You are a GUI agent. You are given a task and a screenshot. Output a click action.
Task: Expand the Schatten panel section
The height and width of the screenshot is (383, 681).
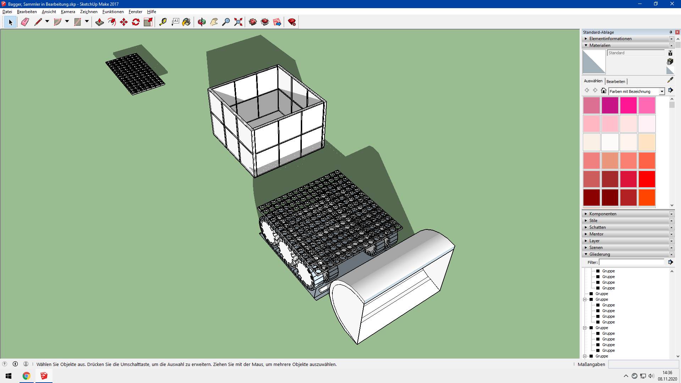pos(586,227)
